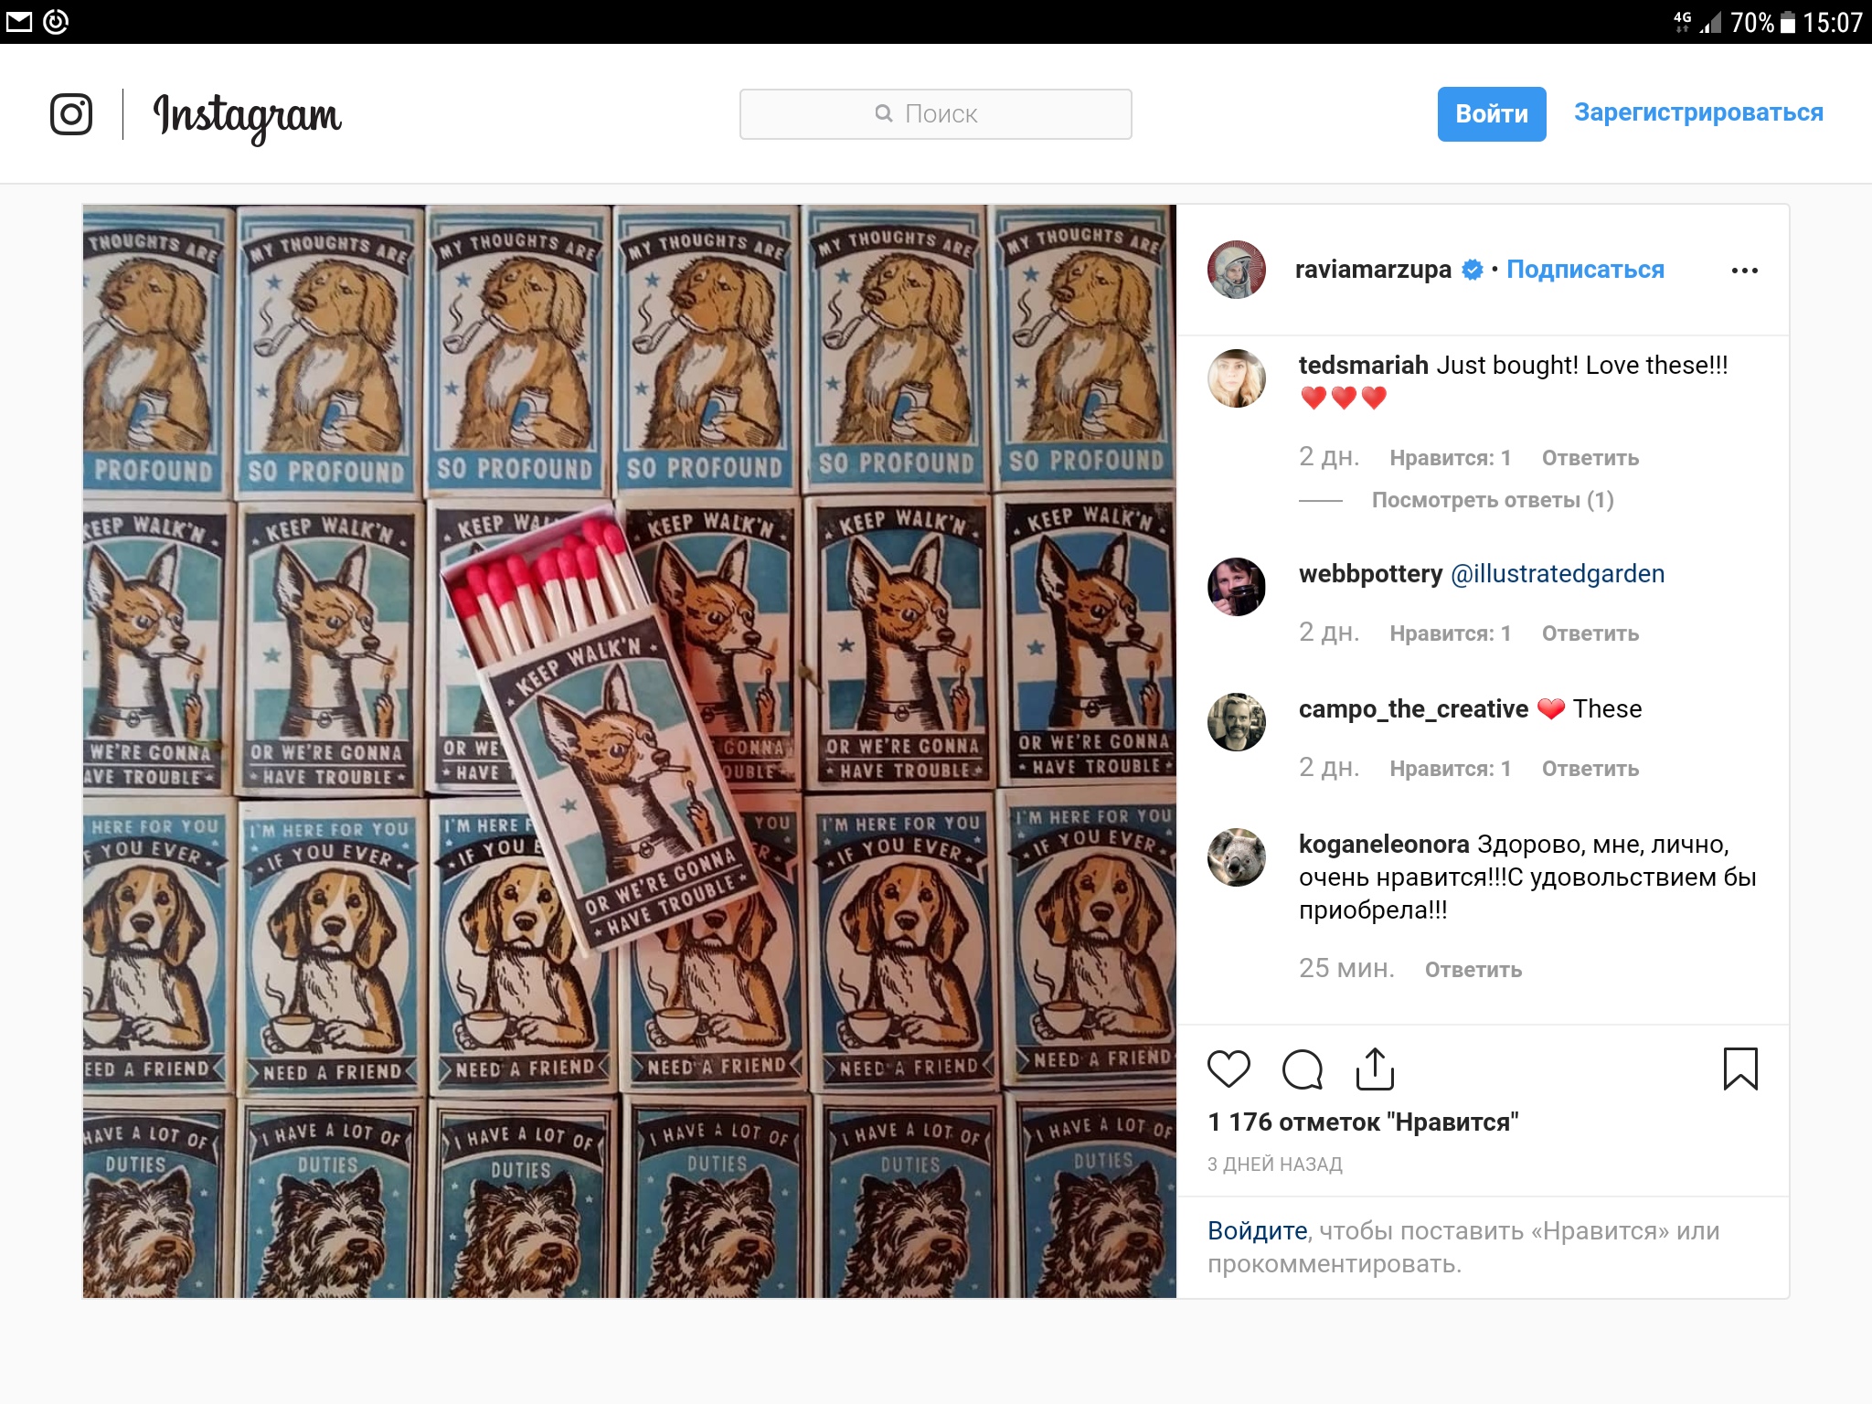Open koganeleonora's koala avatar
This screenshot has height=1404, width=1872.
pyautogui.click(x=1237, y=857)
